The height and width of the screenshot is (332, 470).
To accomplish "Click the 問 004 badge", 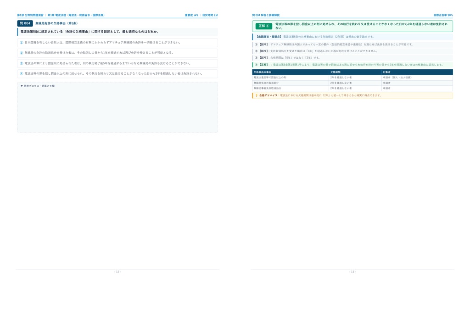I will coord(25,23).
